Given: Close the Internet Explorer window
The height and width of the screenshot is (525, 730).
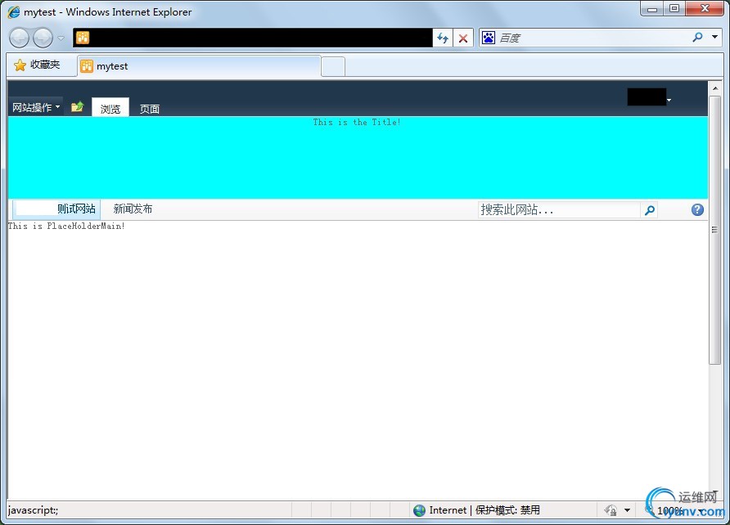Looking at the screenshot, I should coord(705,9).
